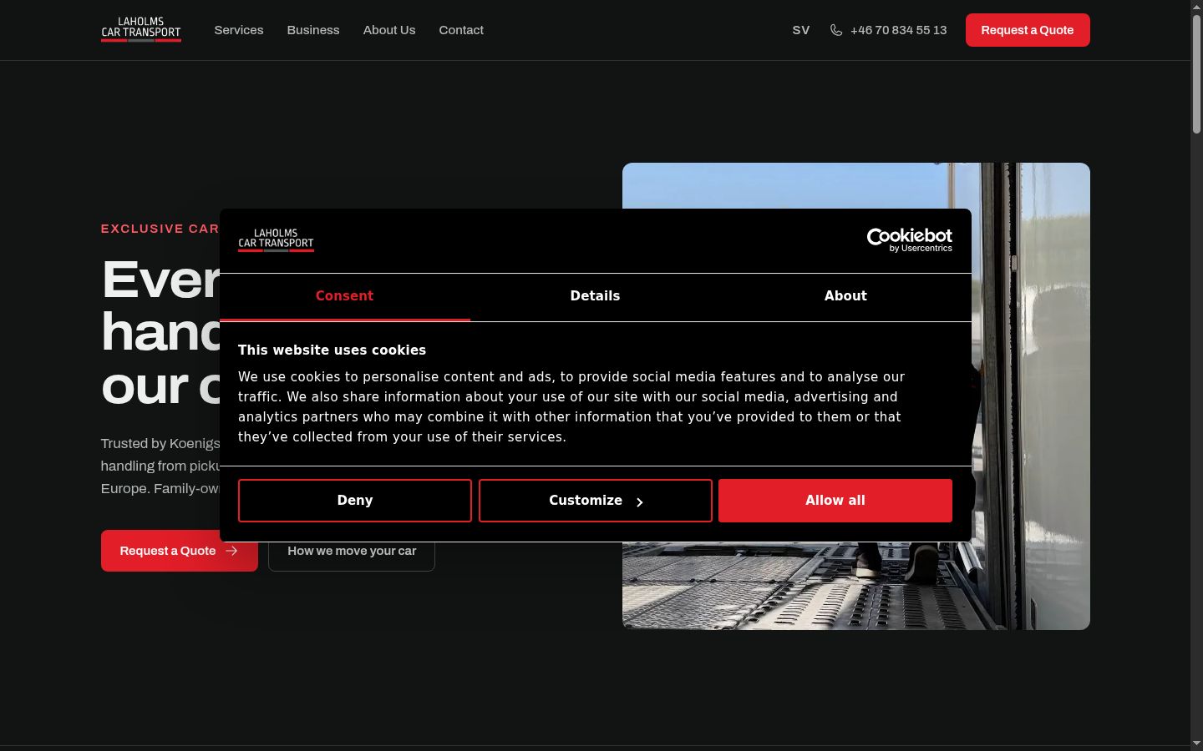Call the +46 70 834 55 13 number
Image resolution: width=1203 pixels, height=751 pixels.
(x=898, y=30)
